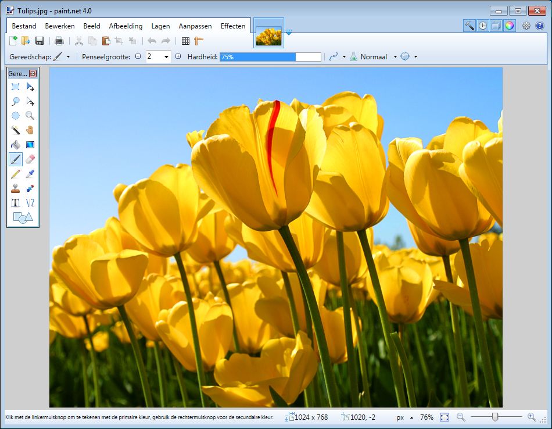Open the Effecten menu
Viewport: 552px width, 429px height.
click(x=232, y=26)
